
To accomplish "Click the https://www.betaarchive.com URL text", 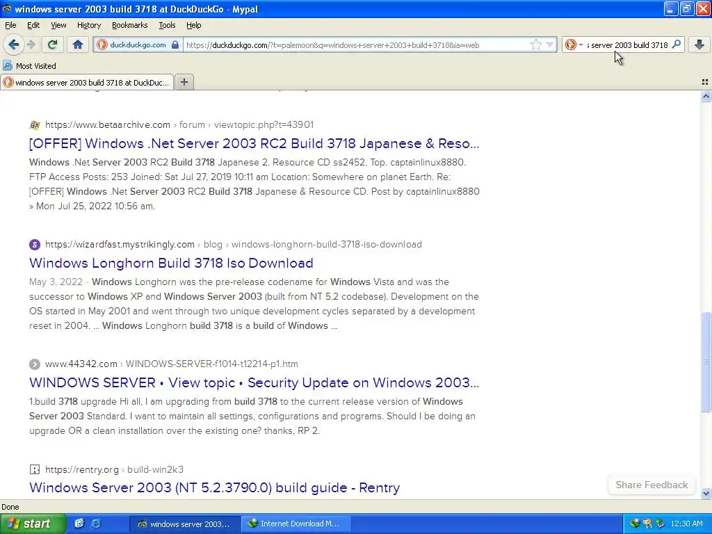I will (x=108, y=124).
